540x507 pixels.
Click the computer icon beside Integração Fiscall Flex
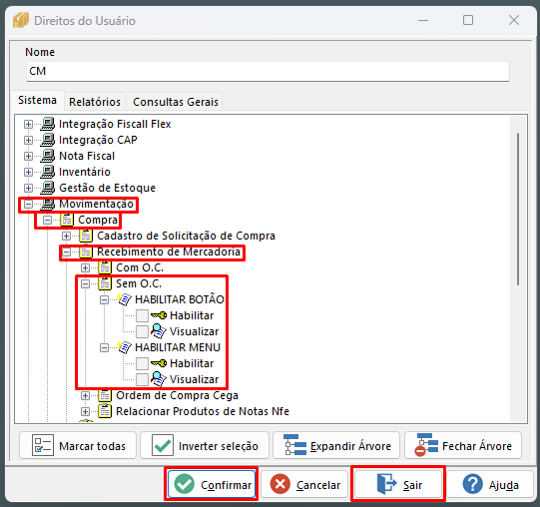click(x=48, y=124)
